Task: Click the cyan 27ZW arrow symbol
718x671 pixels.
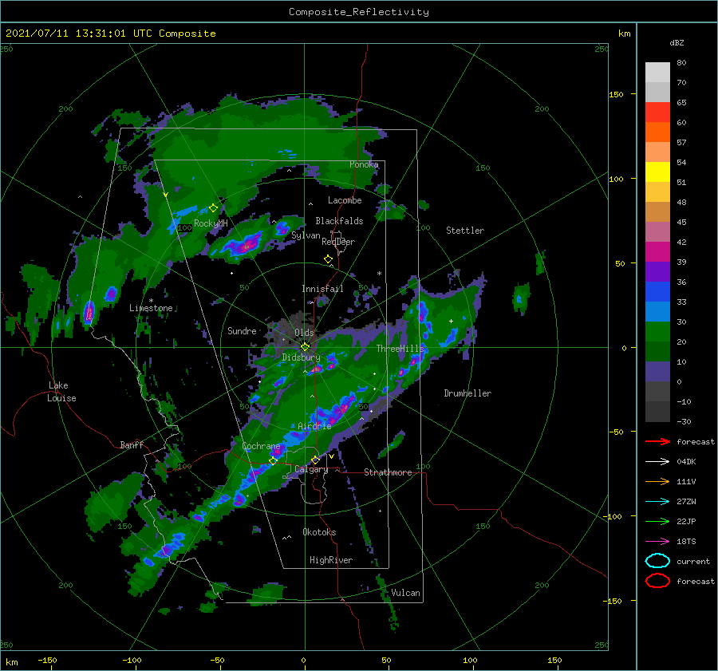Action: pyautogui.click(x=657, y=502)
